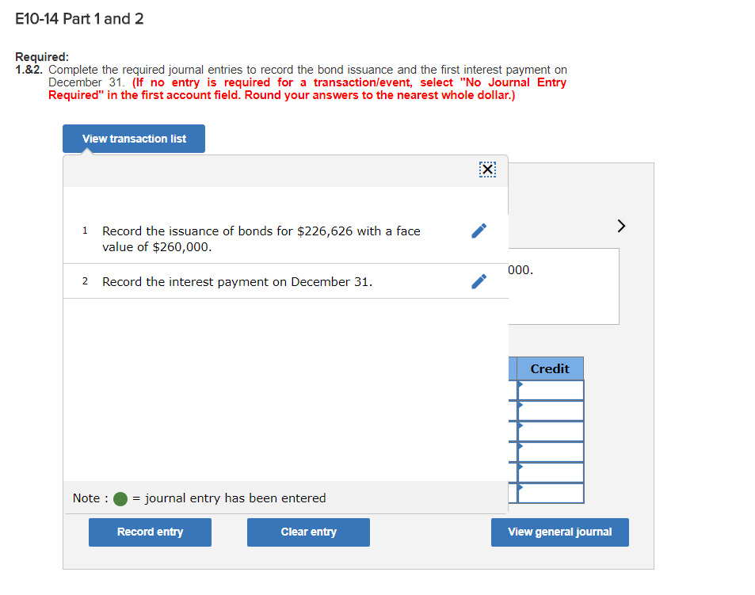Viewport: 755px width, 595px height.
Task: Click the Record entry button
Action: click(x=149, y=532)
